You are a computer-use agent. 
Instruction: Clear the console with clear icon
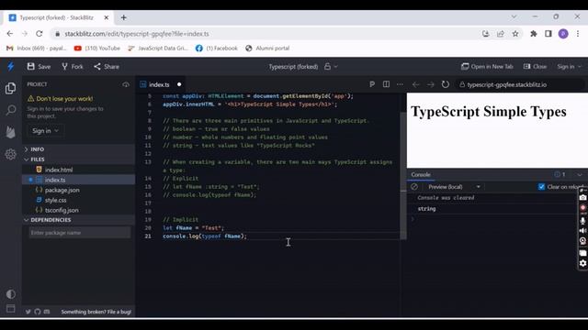(x=414, y=187)
